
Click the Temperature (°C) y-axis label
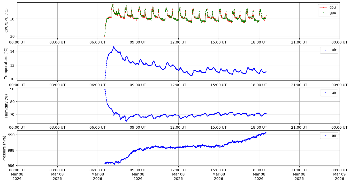(6, 63)
